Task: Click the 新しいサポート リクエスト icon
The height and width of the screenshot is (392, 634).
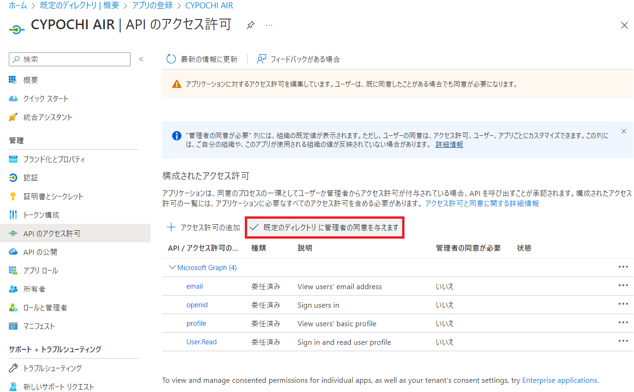Action: [x=13, y=387]
